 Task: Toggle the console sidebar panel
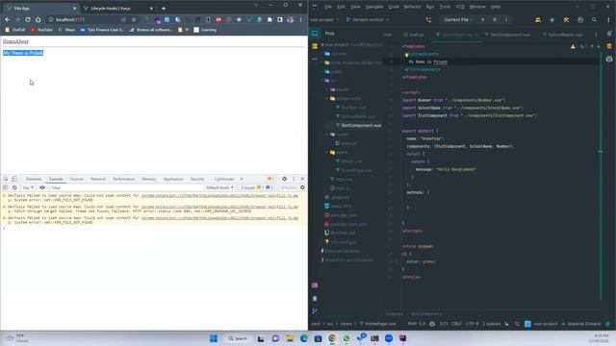6,188
